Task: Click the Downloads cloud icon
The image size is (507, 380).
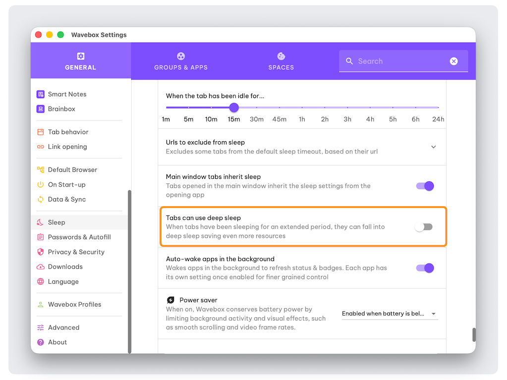Action: click(x=41, y=267)
